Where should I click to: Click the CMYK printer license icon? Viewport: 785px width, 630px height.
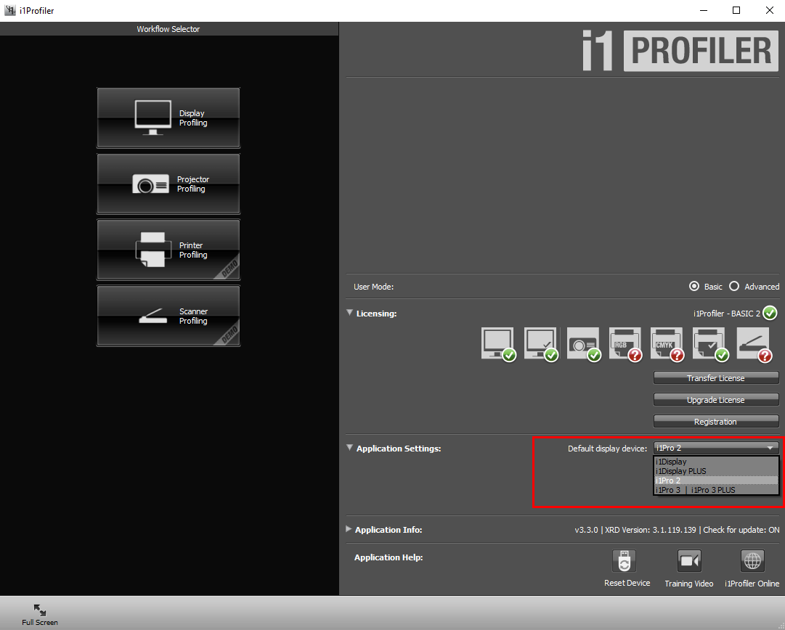[667, 344]
